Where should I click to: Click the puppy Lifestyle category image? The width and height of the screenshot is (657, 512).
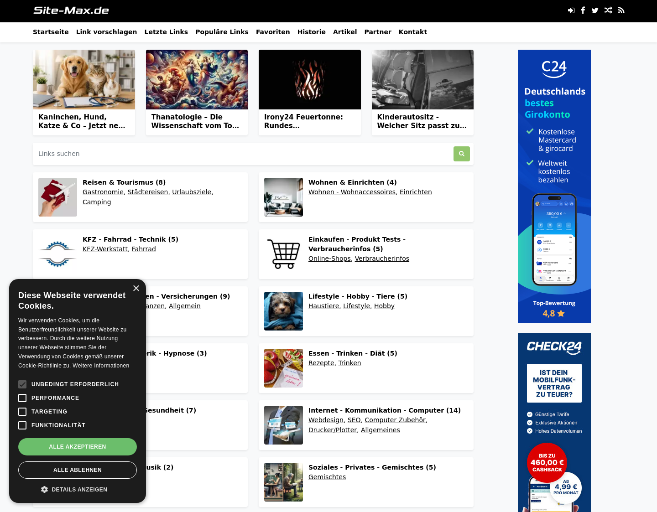coord(283,311)
